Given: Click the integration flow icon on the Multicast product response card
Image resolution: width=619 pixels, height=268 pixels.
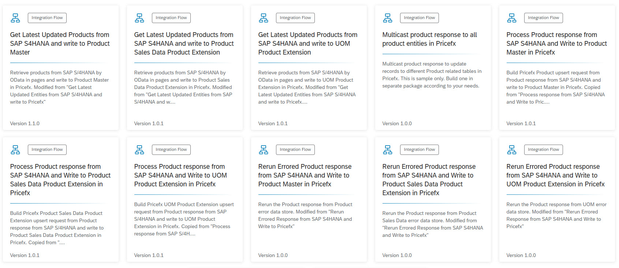Looking at the screenshot, I should point(387,18).
